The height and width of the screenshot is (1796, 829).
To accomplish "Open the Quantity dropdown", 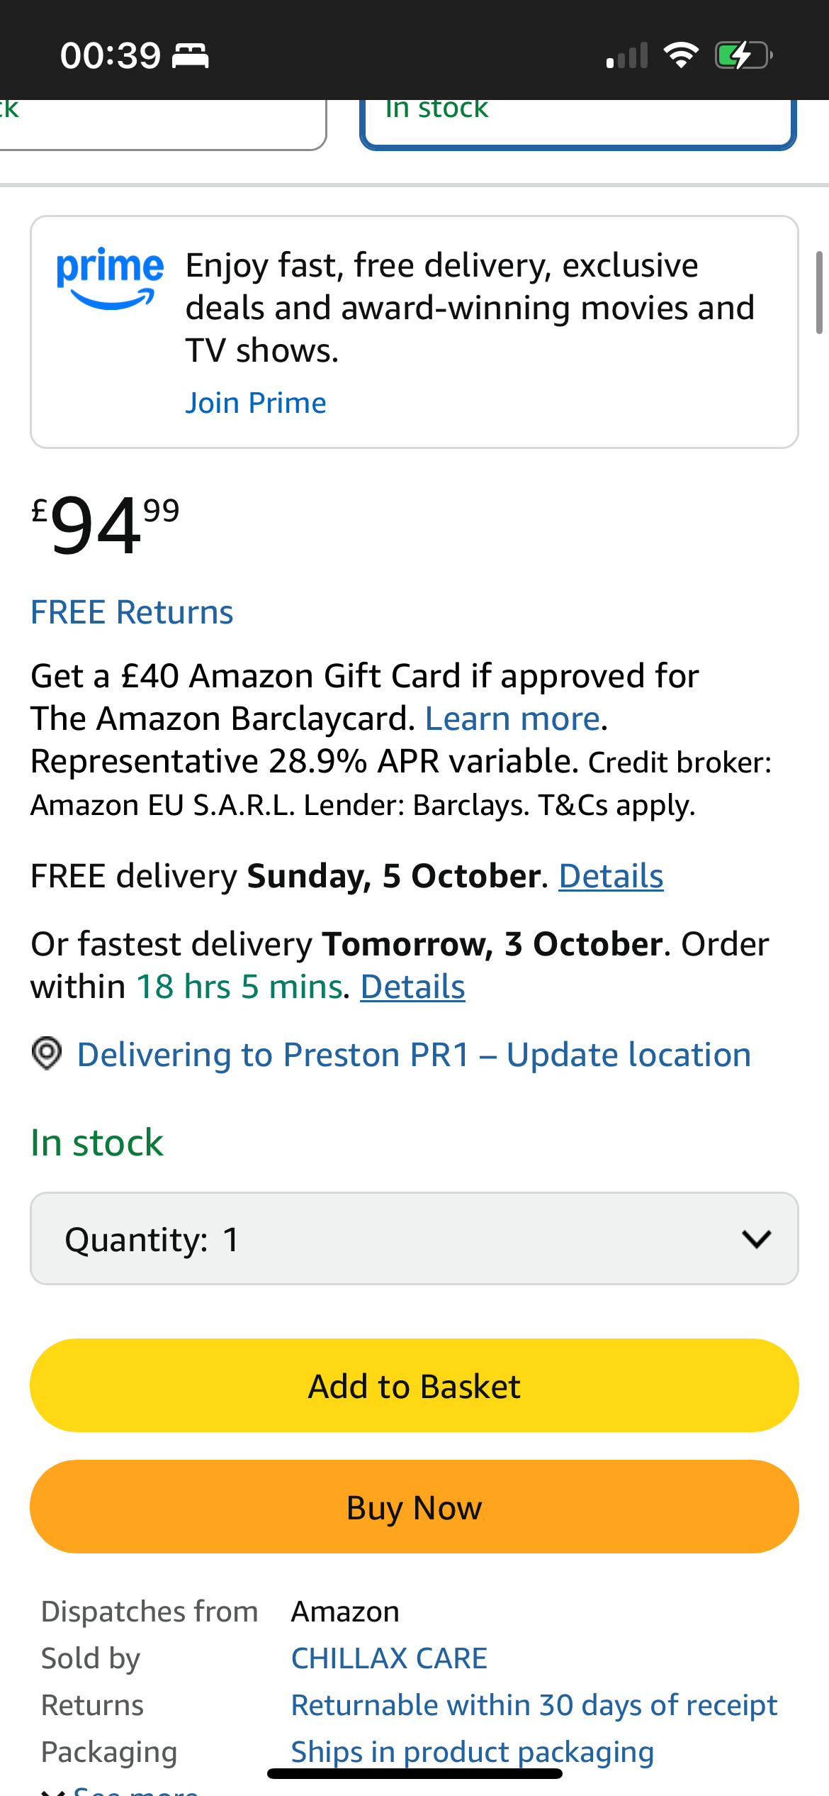I will (x=414, y=1238).
